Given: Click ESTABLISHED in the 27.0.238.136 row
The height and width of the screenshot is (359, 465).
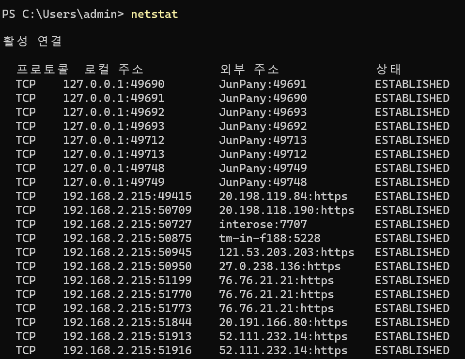Looking at the screenshot, I should pyautogui.click(x=412, y=266).
